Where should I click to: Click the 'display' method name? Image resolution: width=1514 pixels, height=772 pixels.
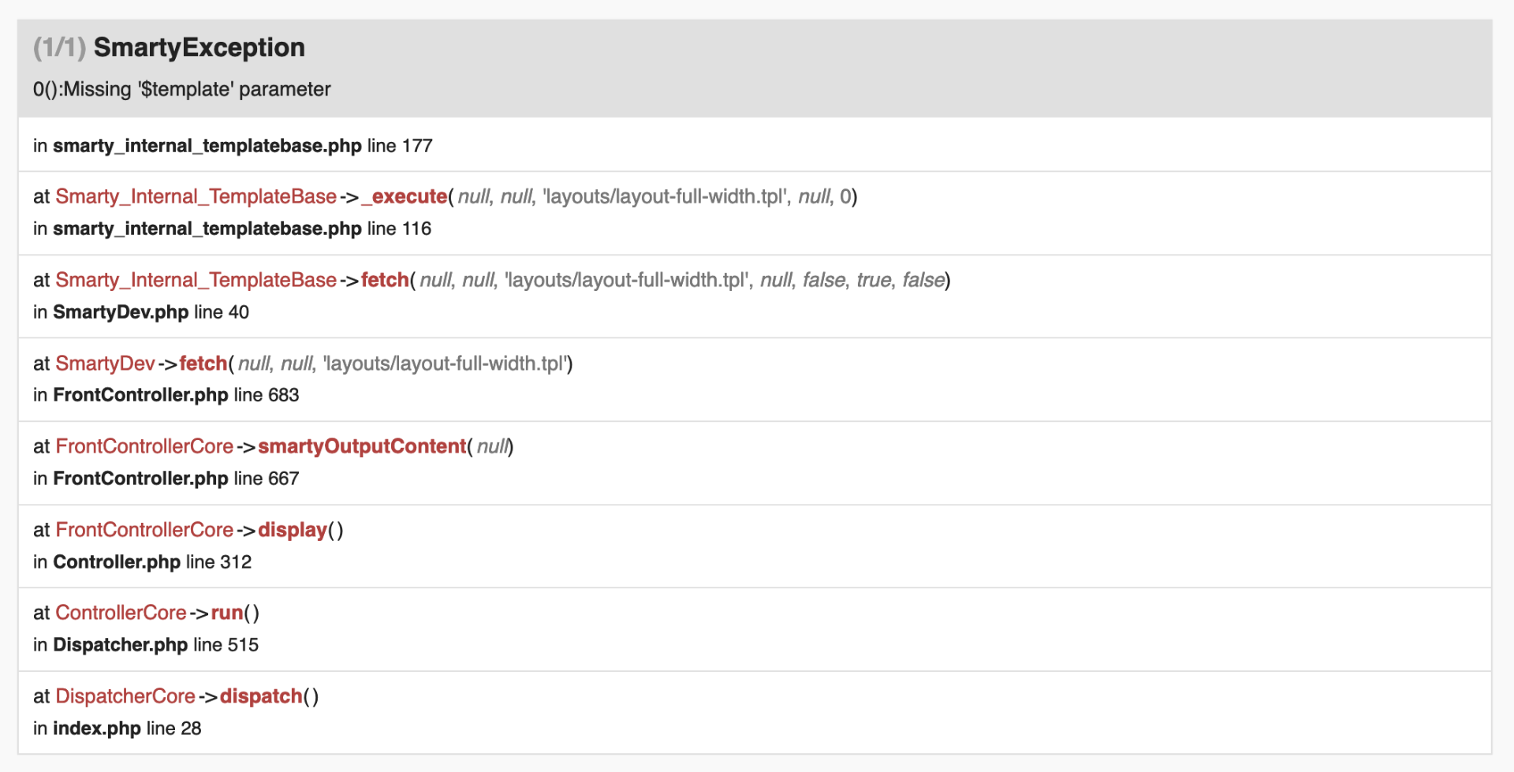point(293,530)
